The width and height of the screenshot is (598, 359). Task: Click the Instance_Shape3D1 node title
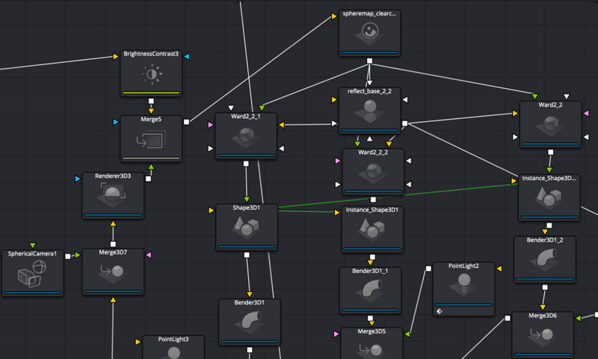click(x=372, y=210)
